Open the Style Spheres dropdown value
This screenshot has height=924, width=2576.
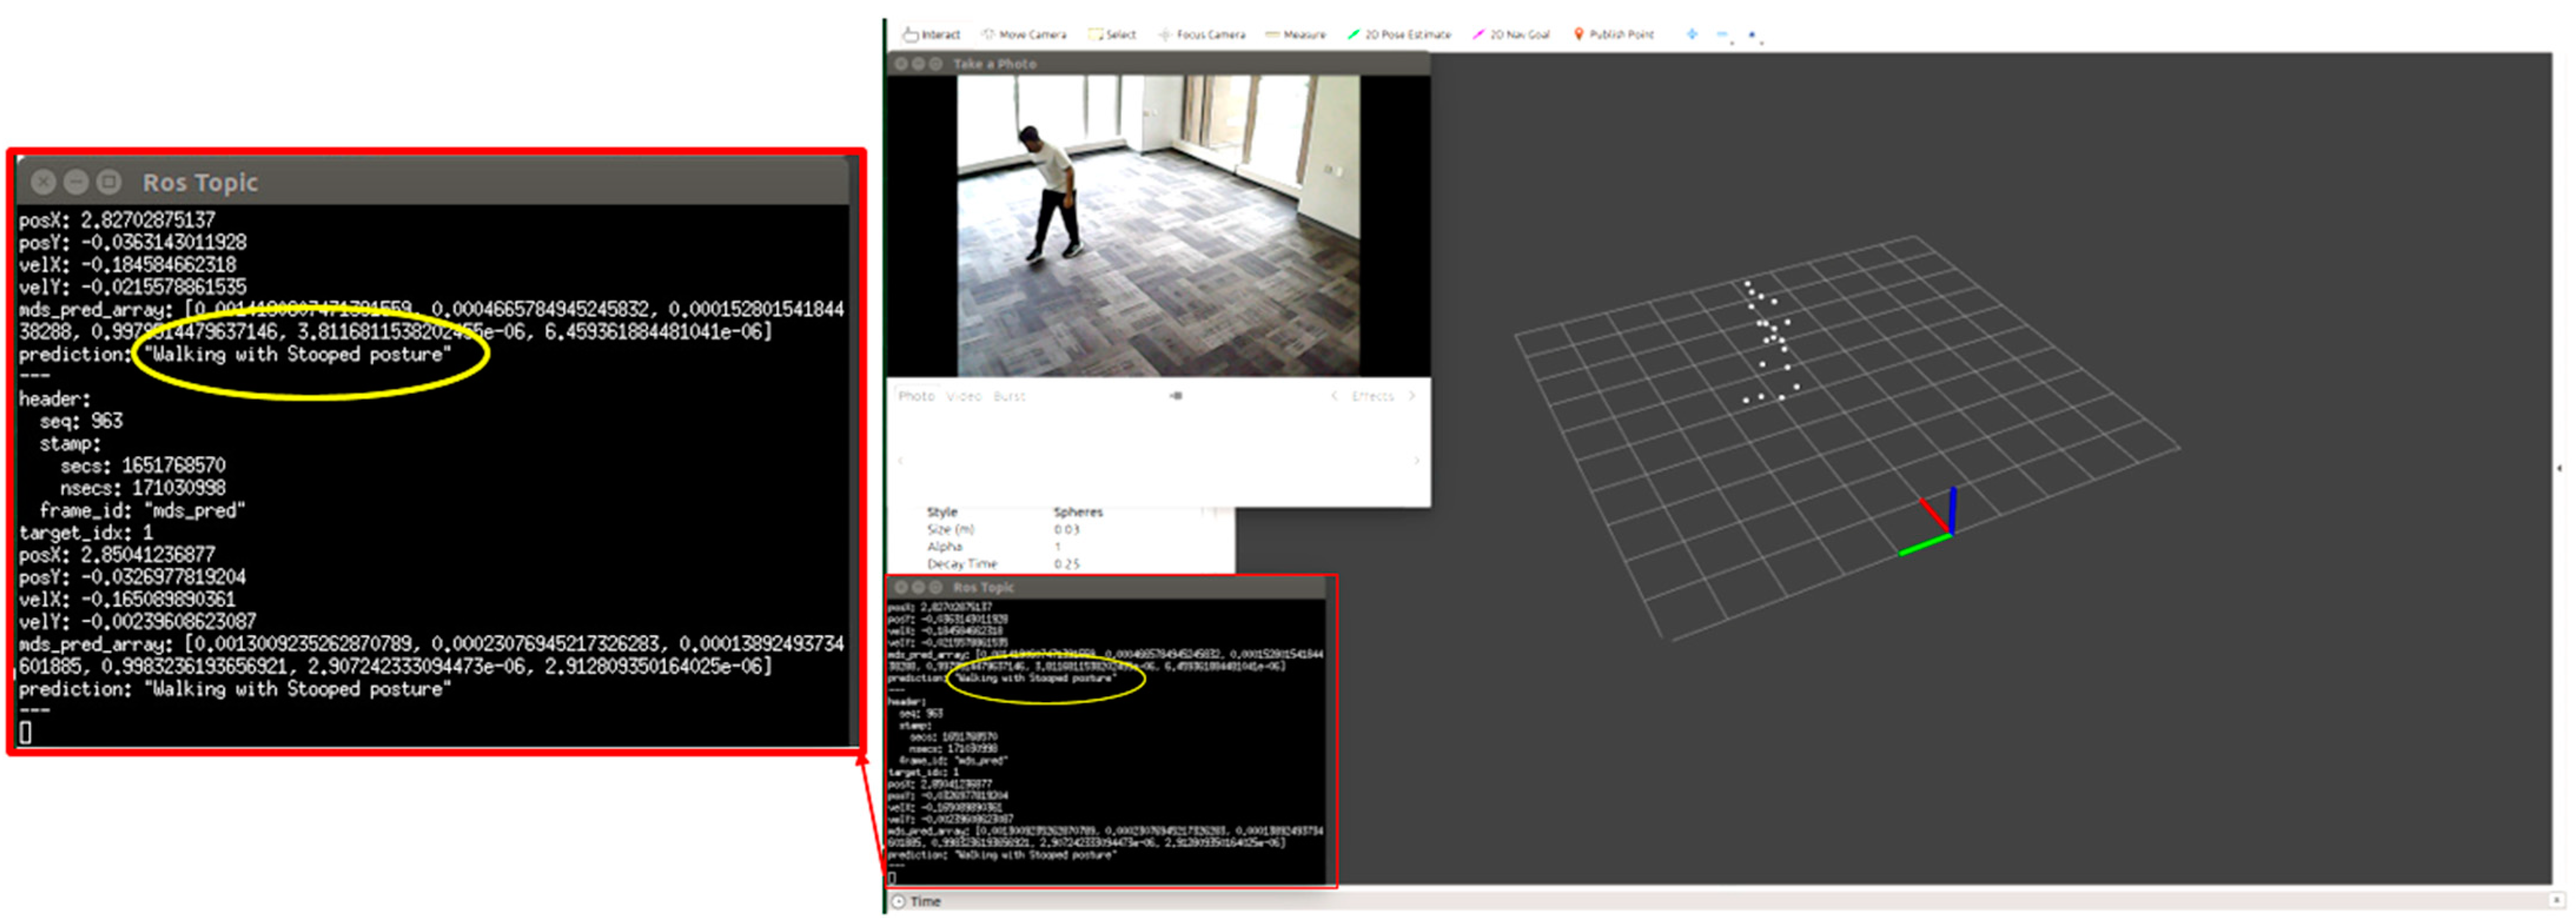(1078, 513)
